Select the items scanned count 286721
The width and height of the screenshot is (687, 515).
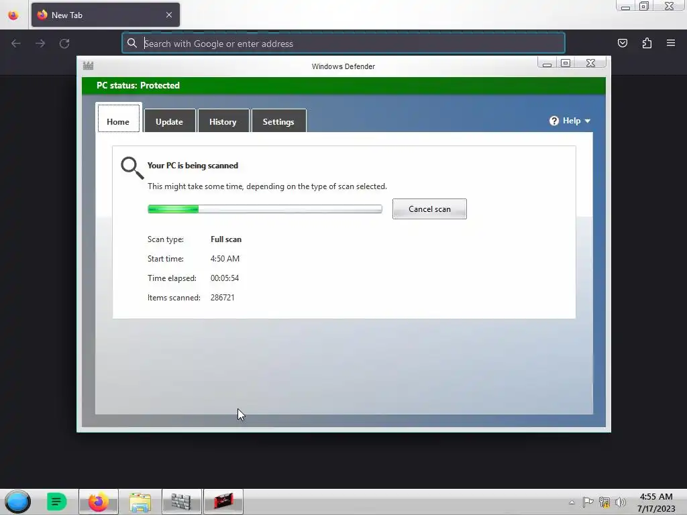click(223, 298)
